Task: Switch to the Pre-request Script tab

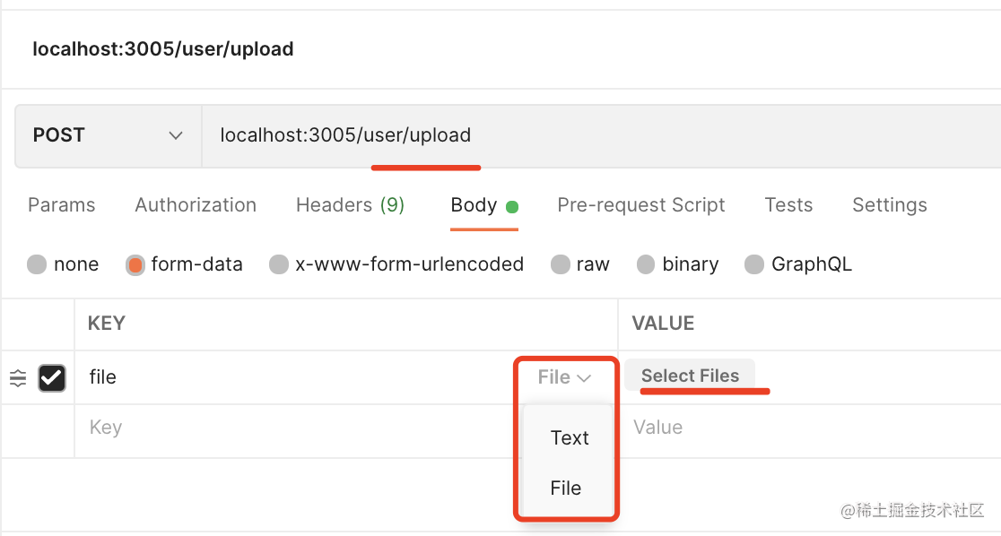Action: pos(641,205)
